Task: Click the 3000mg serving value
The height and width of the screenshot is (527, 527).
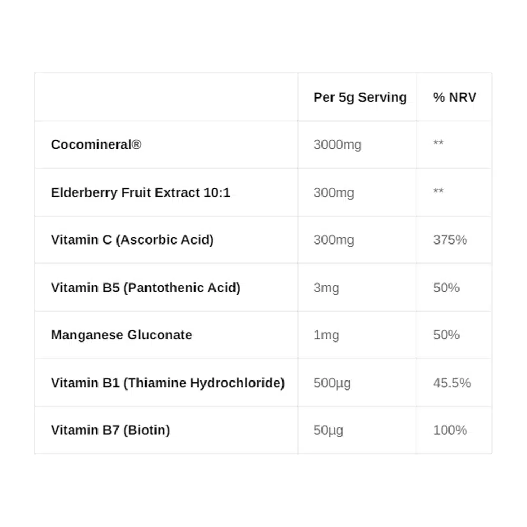Action: [337, 144]
